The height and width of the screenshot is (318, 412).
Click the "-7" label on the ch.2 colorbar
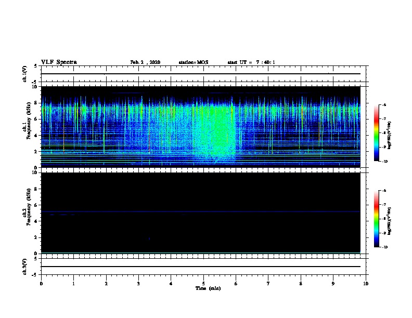[384, 205]
